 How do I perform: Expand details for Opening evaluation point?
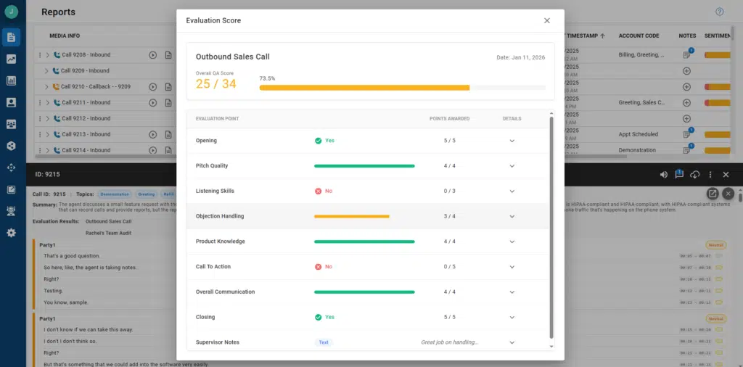click(512, 141)
